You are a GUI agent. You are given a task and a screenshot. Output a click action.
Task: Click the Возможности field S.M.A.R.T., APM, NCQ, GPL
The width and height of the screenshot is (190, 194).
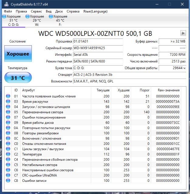[130, 81]
